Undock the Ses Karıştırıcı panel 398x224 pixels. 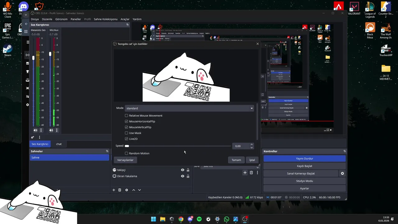click(127, 25)
